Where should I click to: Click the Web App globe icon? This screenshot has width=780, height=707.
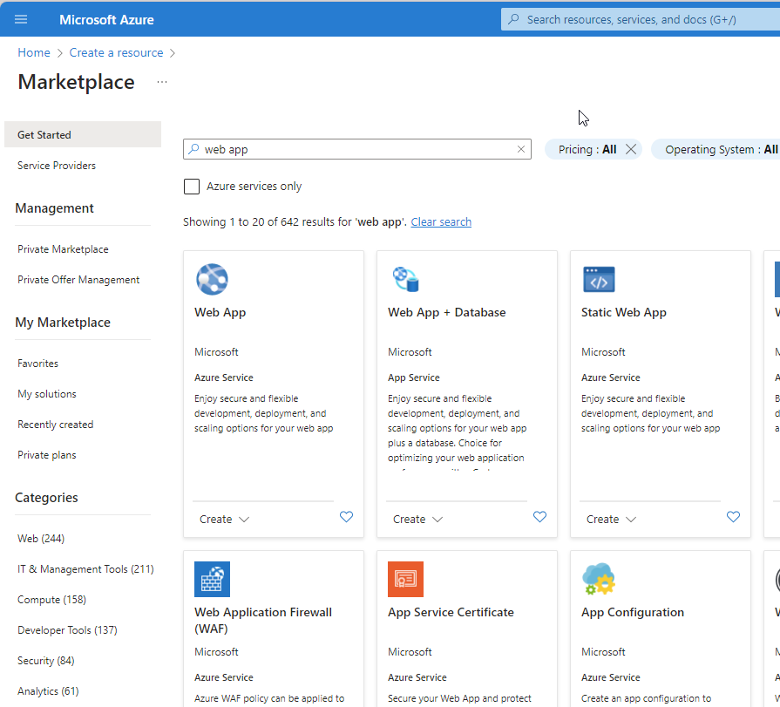[x=212, y=279]
